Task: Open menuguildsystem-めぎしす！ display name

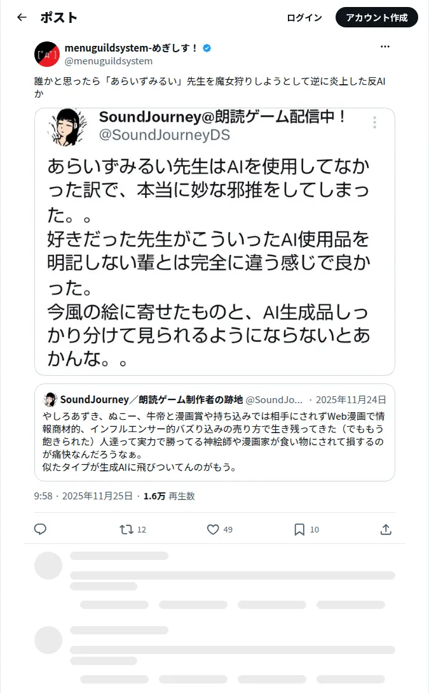Action: tap(130, 48)
